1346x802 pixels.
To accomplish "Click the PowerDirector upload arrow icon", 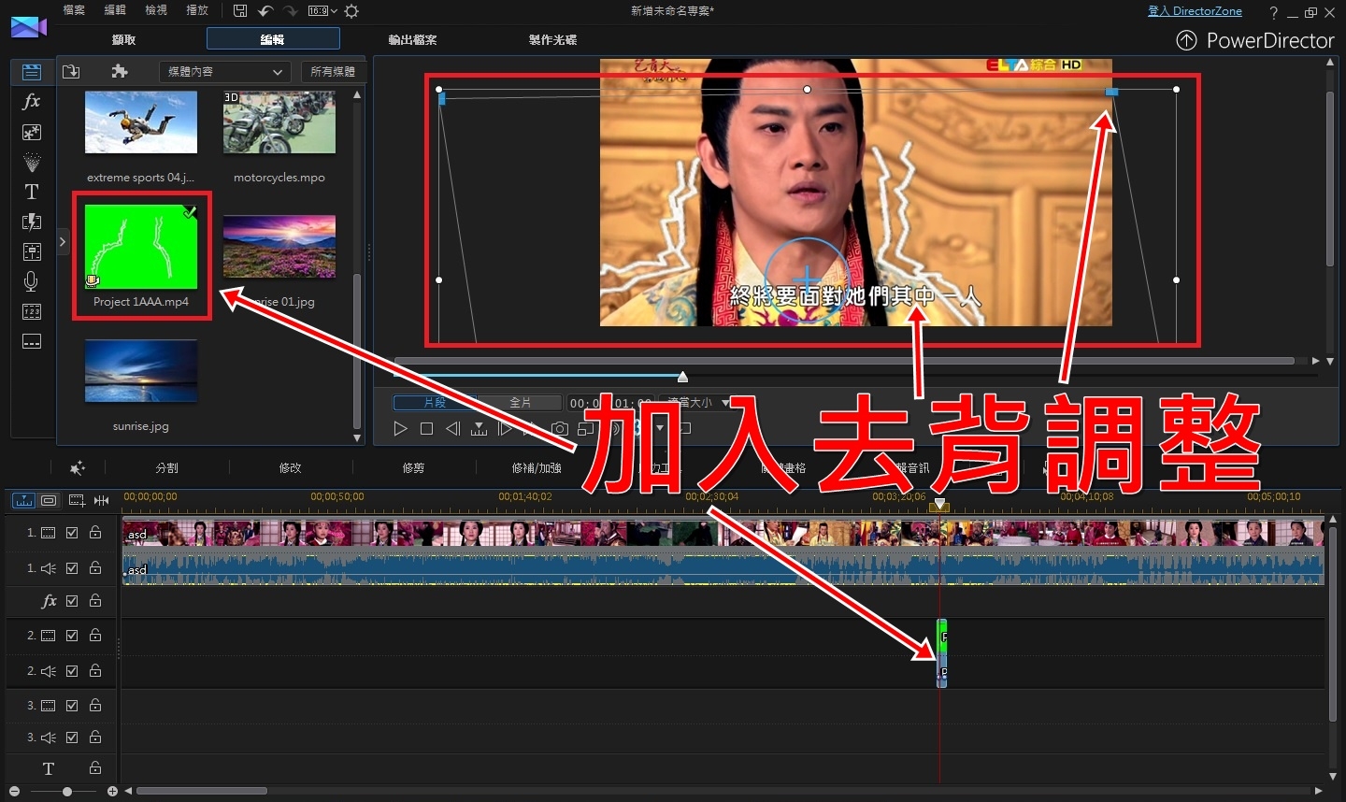I will pyautogui.click(x=1186, y=40).
